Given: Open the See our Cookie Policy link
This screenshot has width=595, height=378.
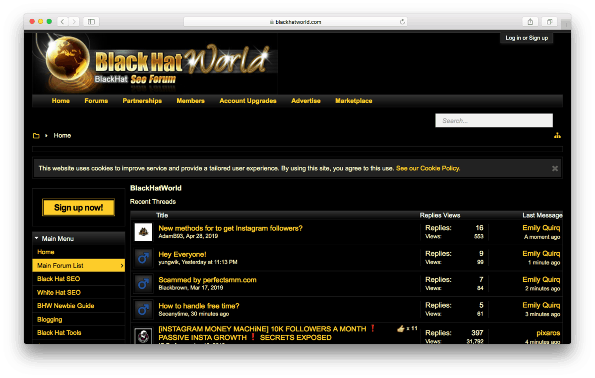Looking at the screenshot, I should (x=427, y=168).
